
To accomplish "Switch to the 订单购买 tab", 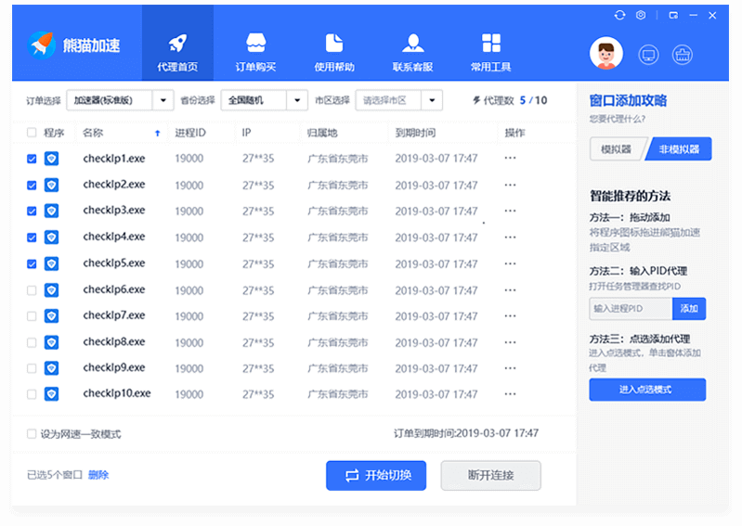I will 255,52.
